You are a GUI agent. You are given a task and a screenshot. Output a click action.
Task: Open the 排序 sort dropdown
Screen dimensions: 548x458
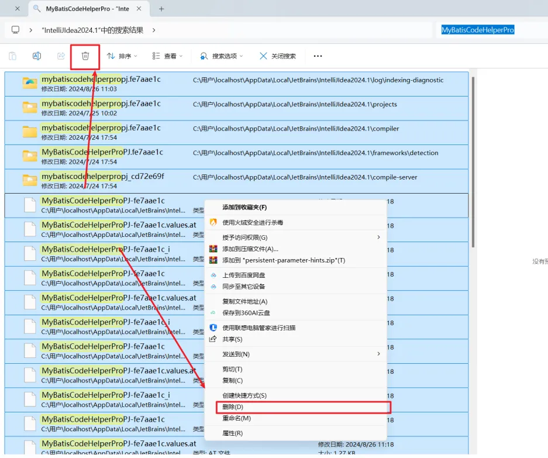122,56
